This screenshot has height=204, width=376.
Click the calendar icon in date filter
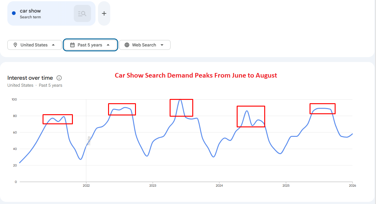pyautogui.click(x=73, y=45)
